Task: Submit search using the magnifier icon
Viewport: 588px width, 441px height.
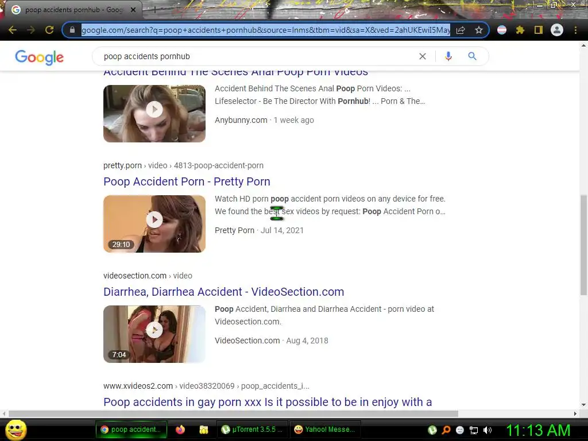Action: [472, 56]
